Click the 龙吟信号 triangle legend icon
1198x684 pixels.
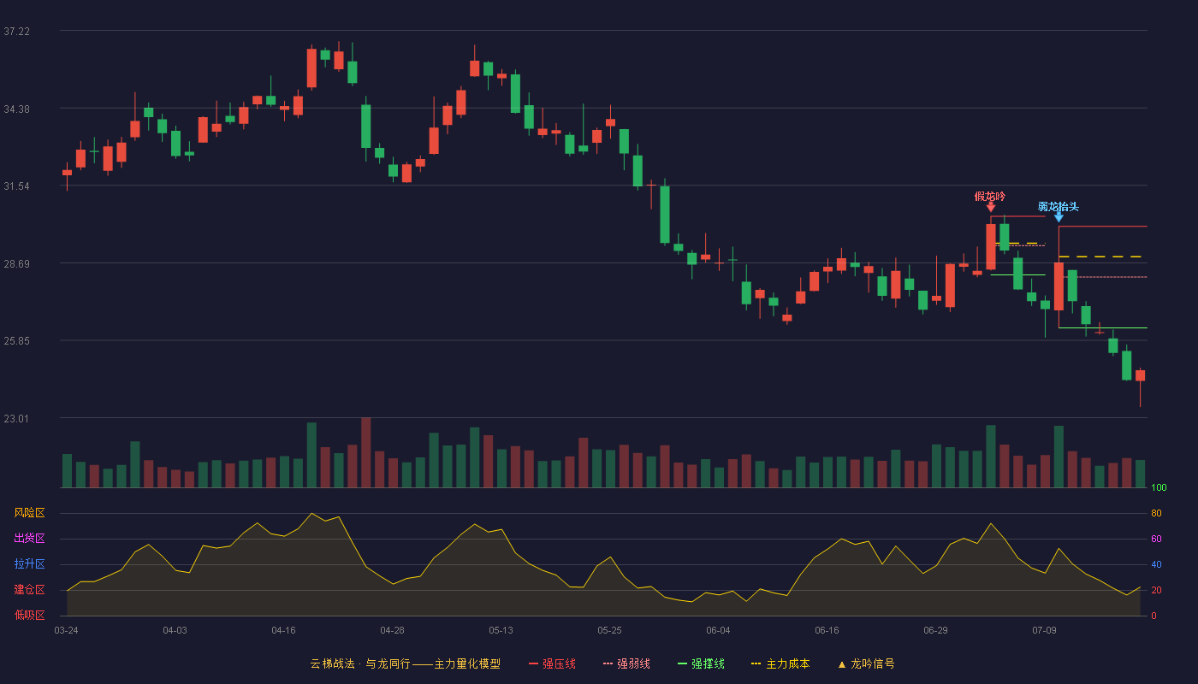842,664
